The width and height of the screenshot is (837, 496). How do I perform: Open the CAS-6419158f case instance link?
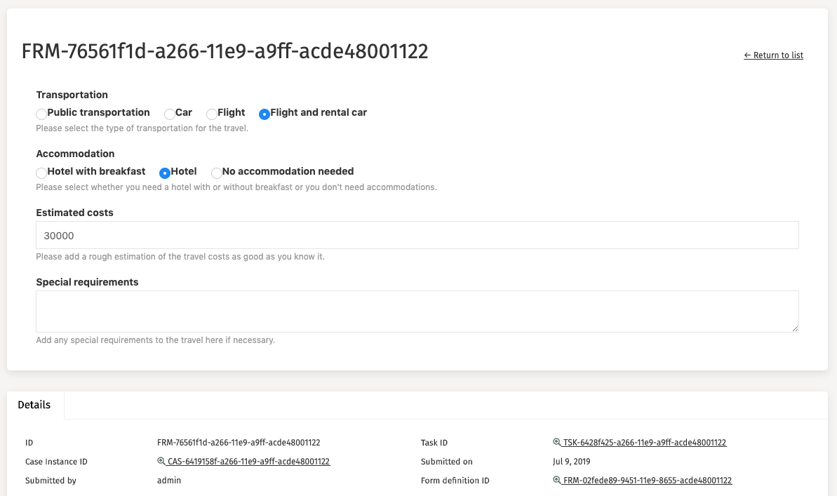[248, 462]
